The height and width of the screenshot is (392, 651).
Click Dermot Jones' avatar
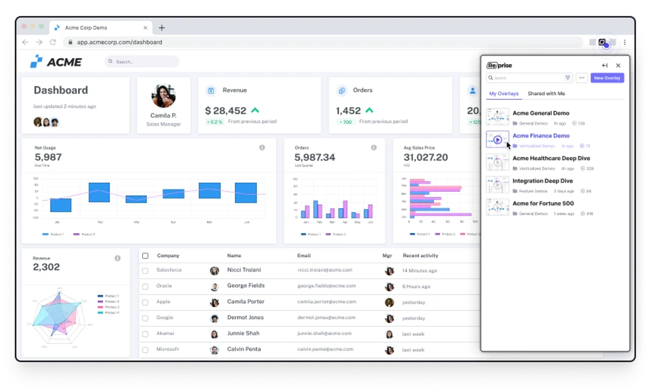click(214, 318)
